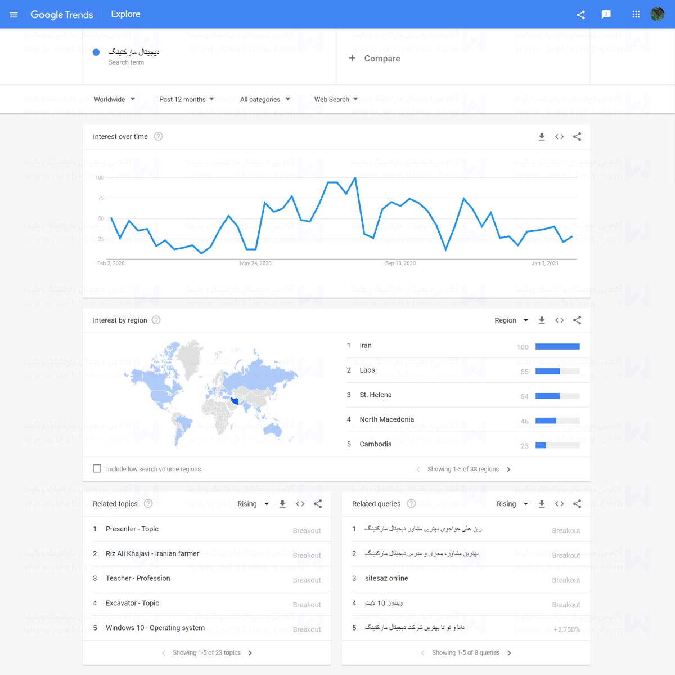Open help for Related topics
Viewport: 675px width, 675px height.
click(148, 503)
